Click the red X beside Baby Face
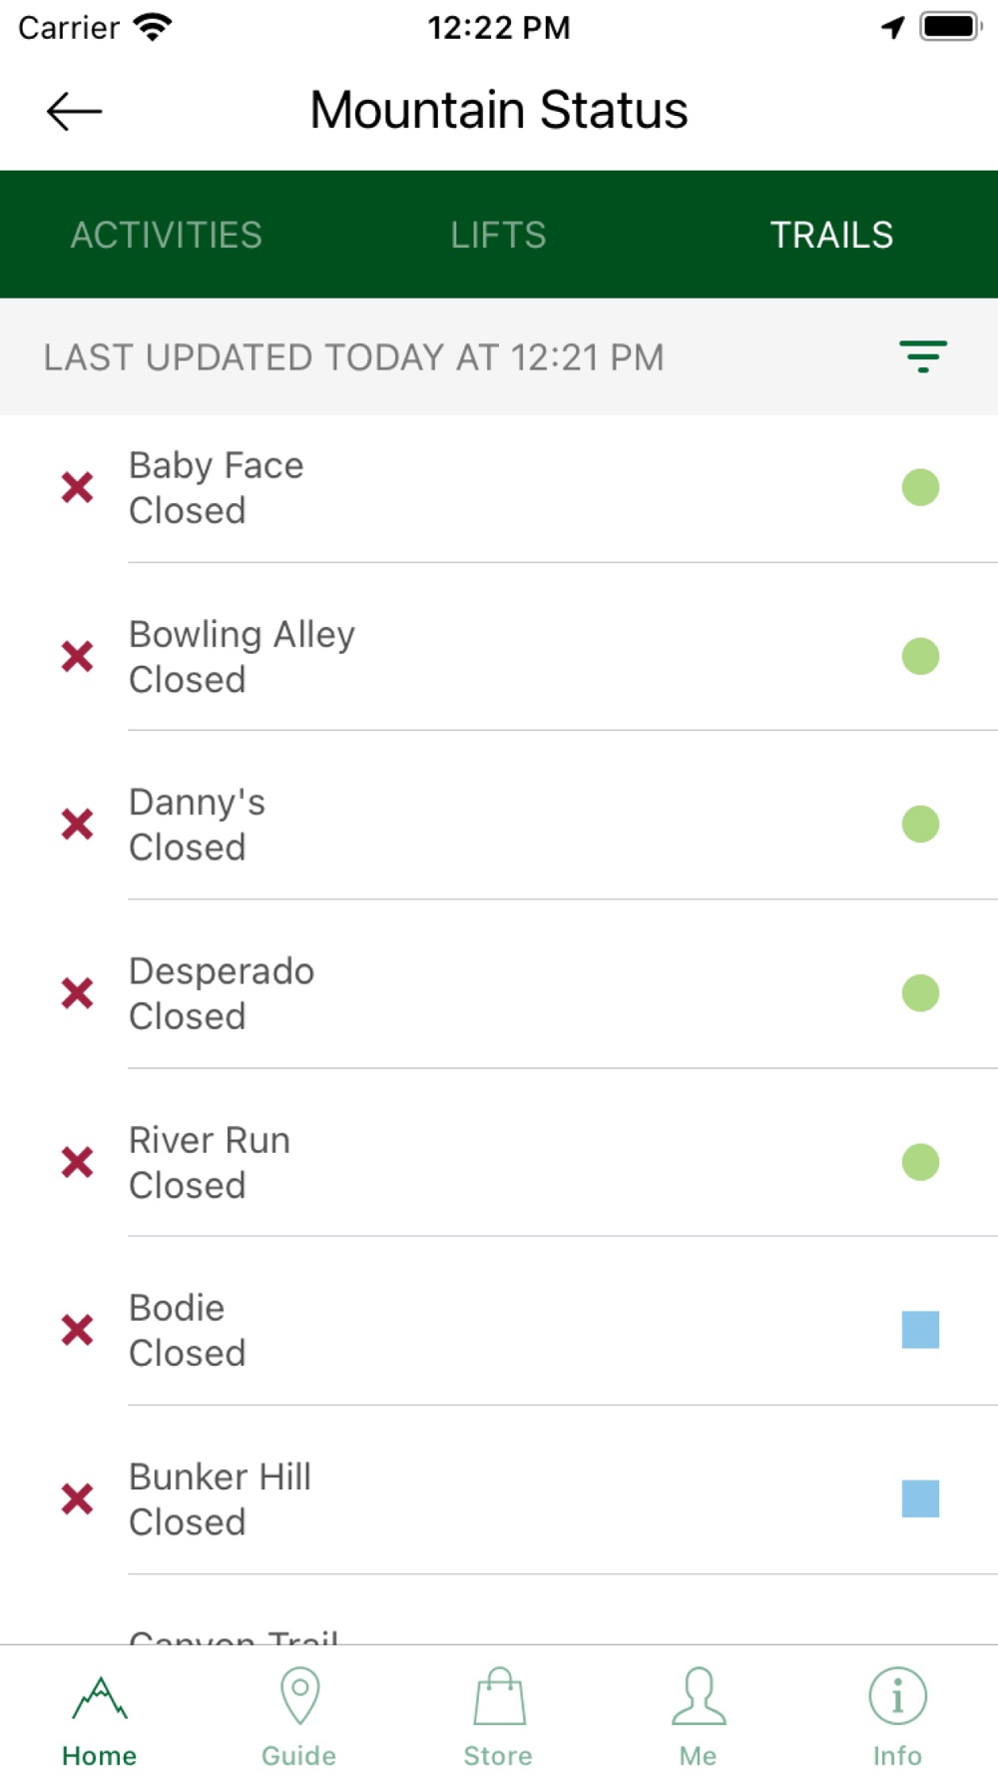This screenshot has width=998, height=1775. pyautogui.click(x=77, y=487)
